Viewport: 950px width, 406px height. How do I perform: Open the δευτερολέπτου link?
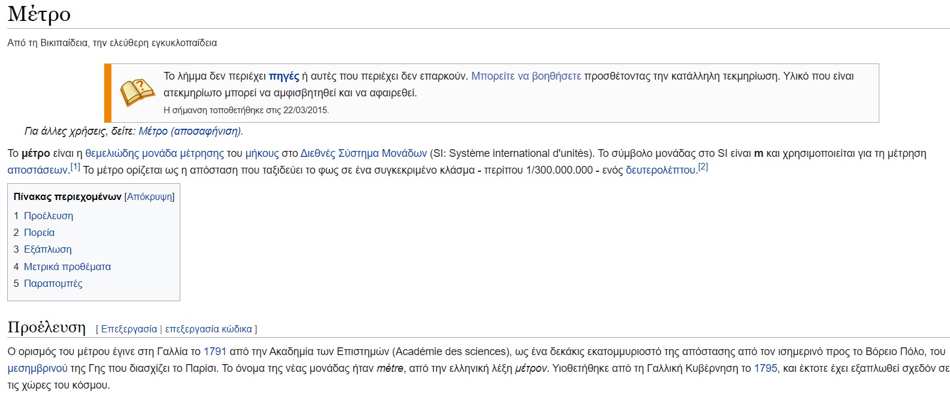(x=661, y=170)
